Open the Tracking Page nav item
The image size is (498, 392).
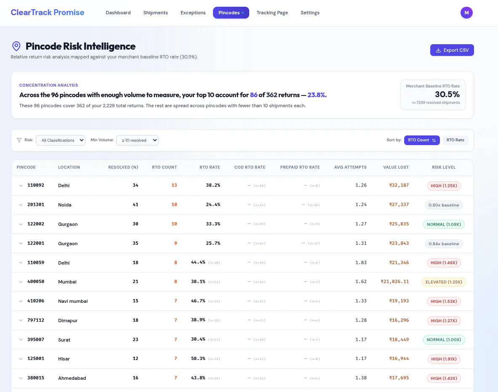(272, 13)
